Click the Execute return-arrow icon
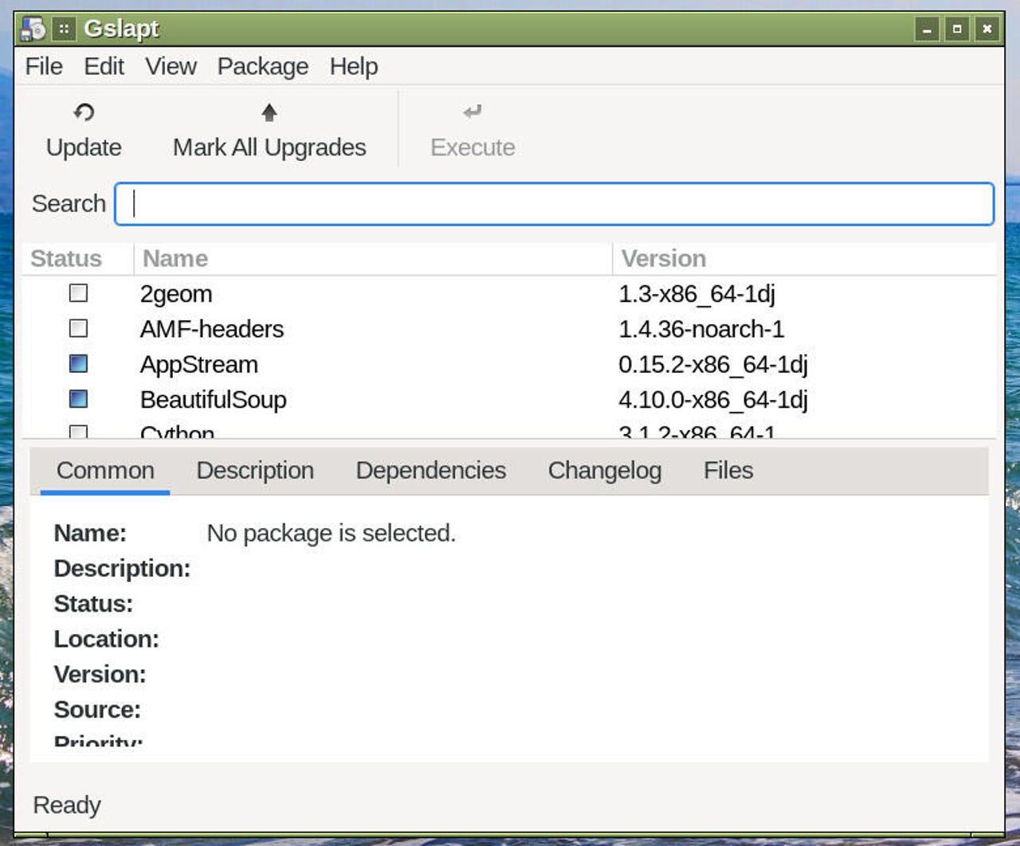This screenshot has width=1020, height=846. (x=473, y=112)
